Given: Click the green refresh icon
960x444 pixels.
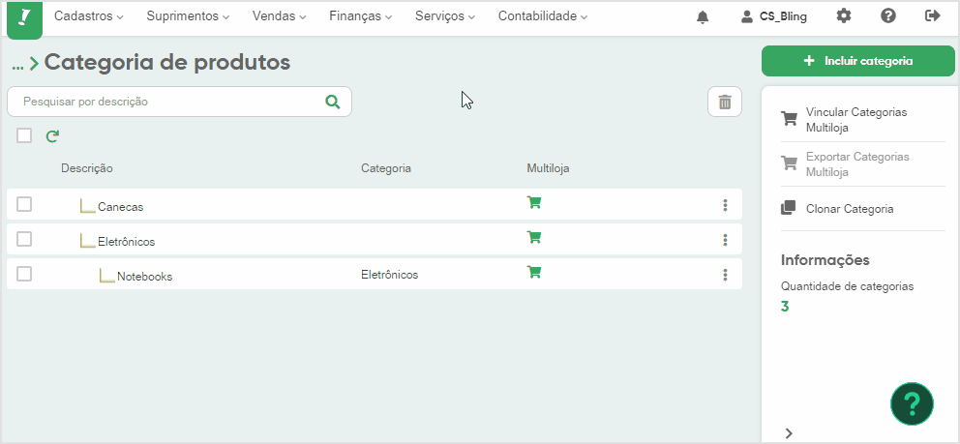Looking at the screenshot, I should click(52, 136).
